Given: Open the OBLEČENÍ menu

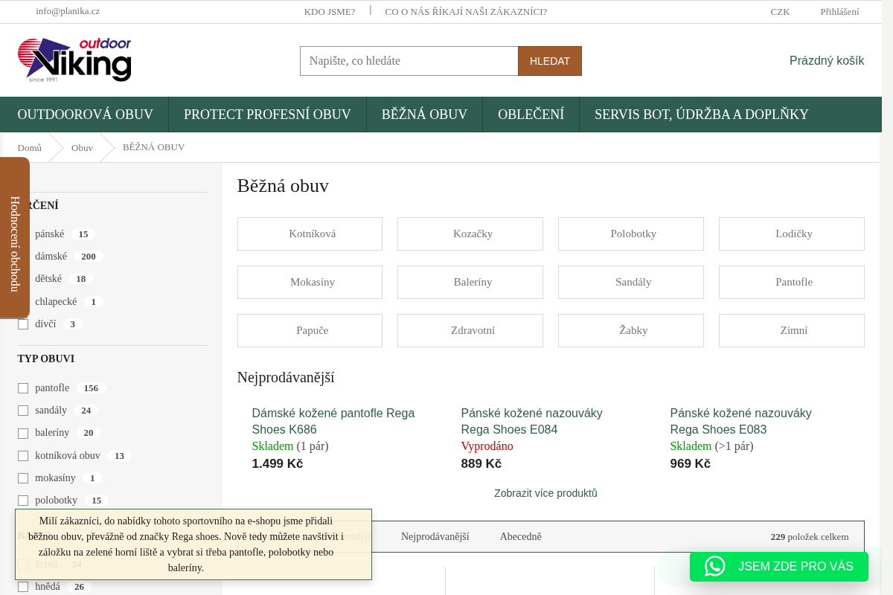Looking at the screenshot, I should tap(531, 115).
